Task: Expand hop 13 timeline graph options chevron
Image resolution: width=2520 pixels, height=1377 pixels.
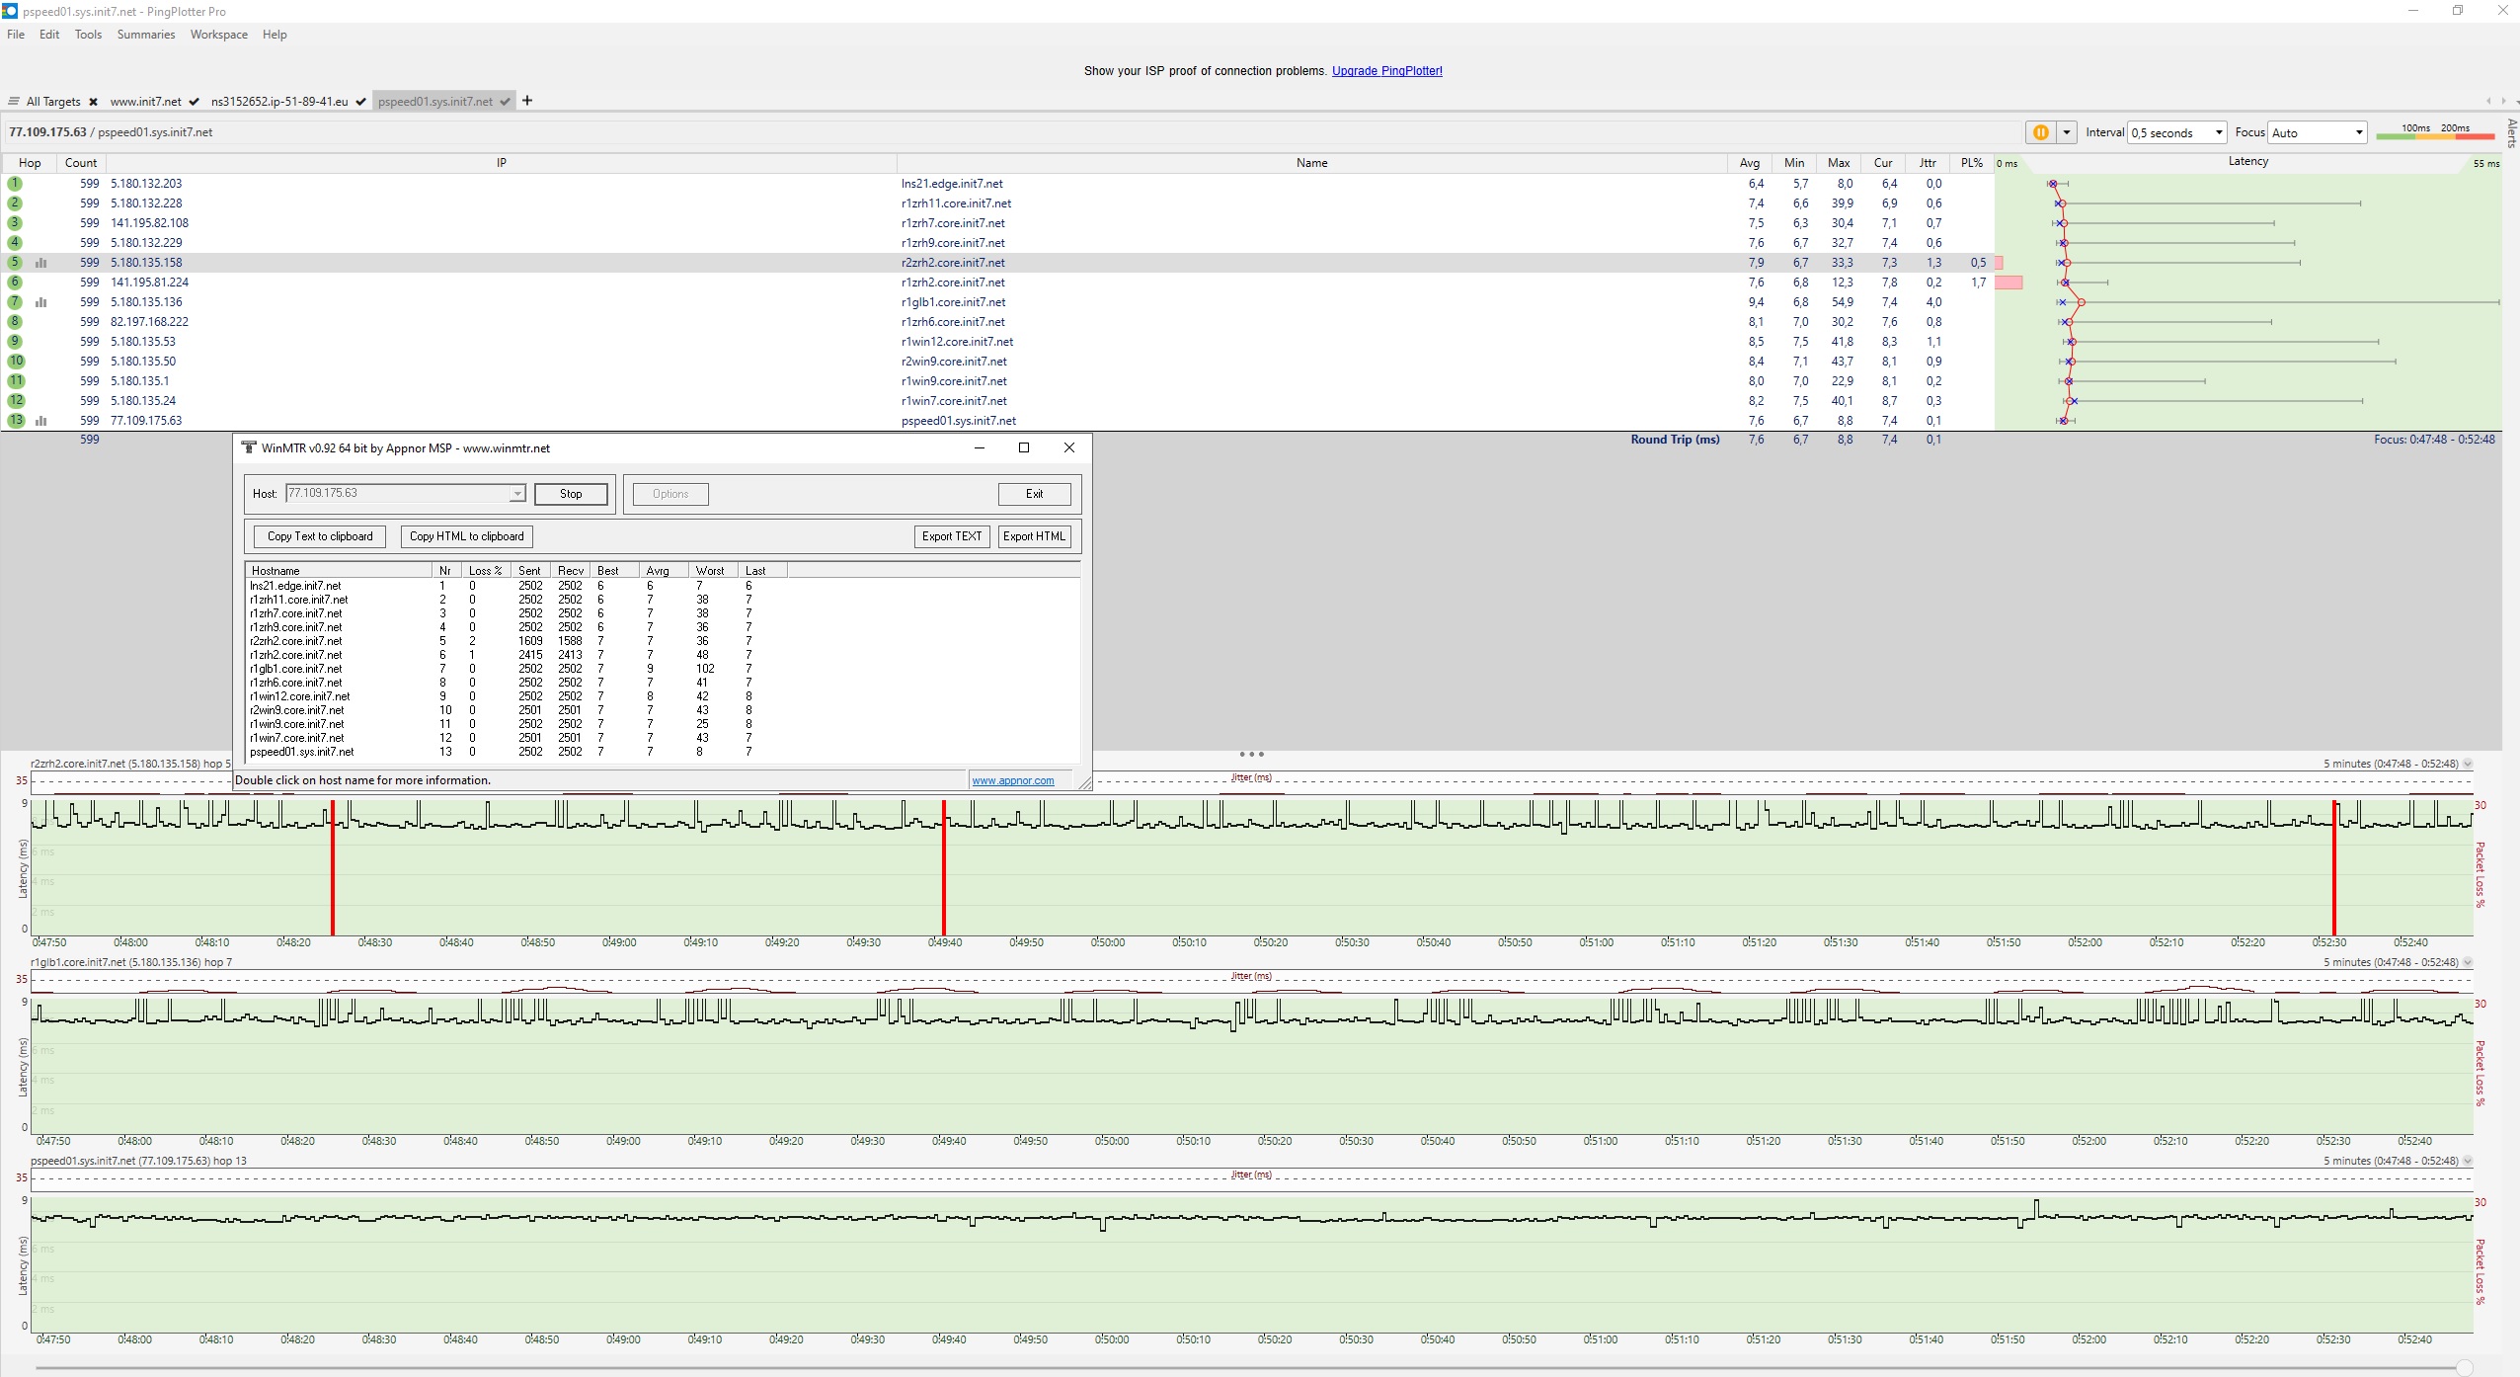Action: (2468, 1161)
